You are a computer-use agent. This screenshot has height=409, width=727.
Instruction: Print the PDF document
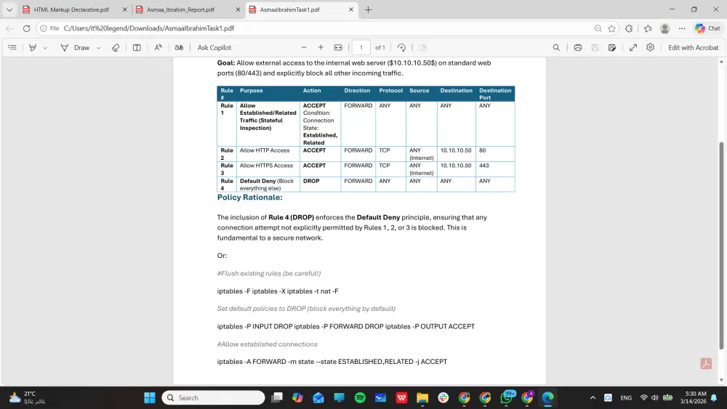(578, 47)
